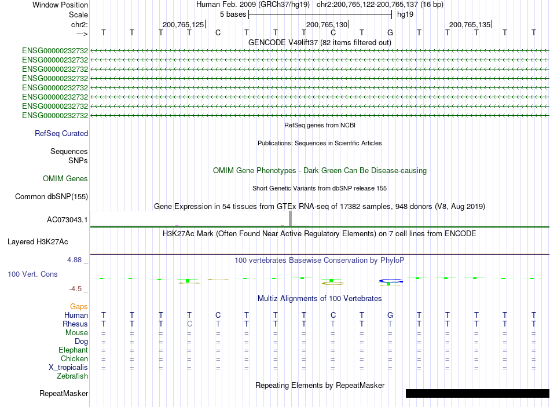Open the GTEx Gene Expression in 54 tissues title
The height and width of the screenshot is (407, 550).
pyautogui.click(x=320, y=206)
